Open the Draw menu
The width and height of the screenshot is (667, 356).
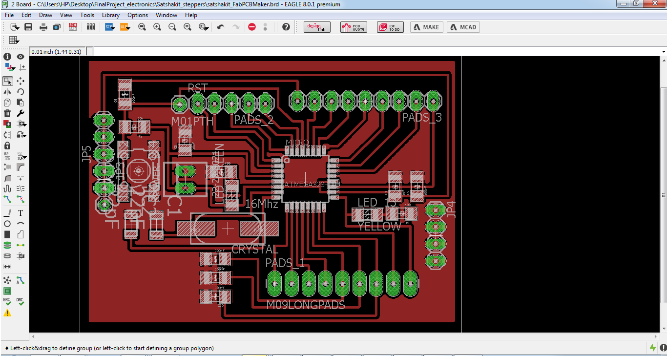tap(45, 15)
